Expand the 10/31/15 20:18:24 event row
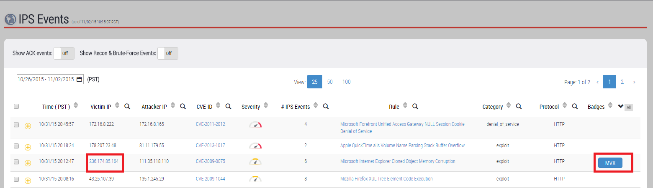Screen dimensions: 653x188 pos(28,147)
